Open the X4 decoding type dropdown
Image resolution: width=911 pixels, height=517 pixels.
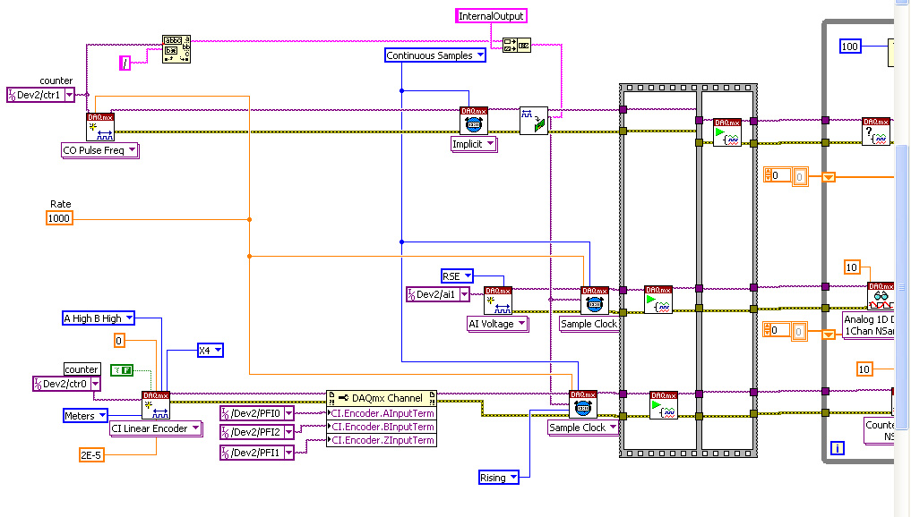(x=218, y=351)
